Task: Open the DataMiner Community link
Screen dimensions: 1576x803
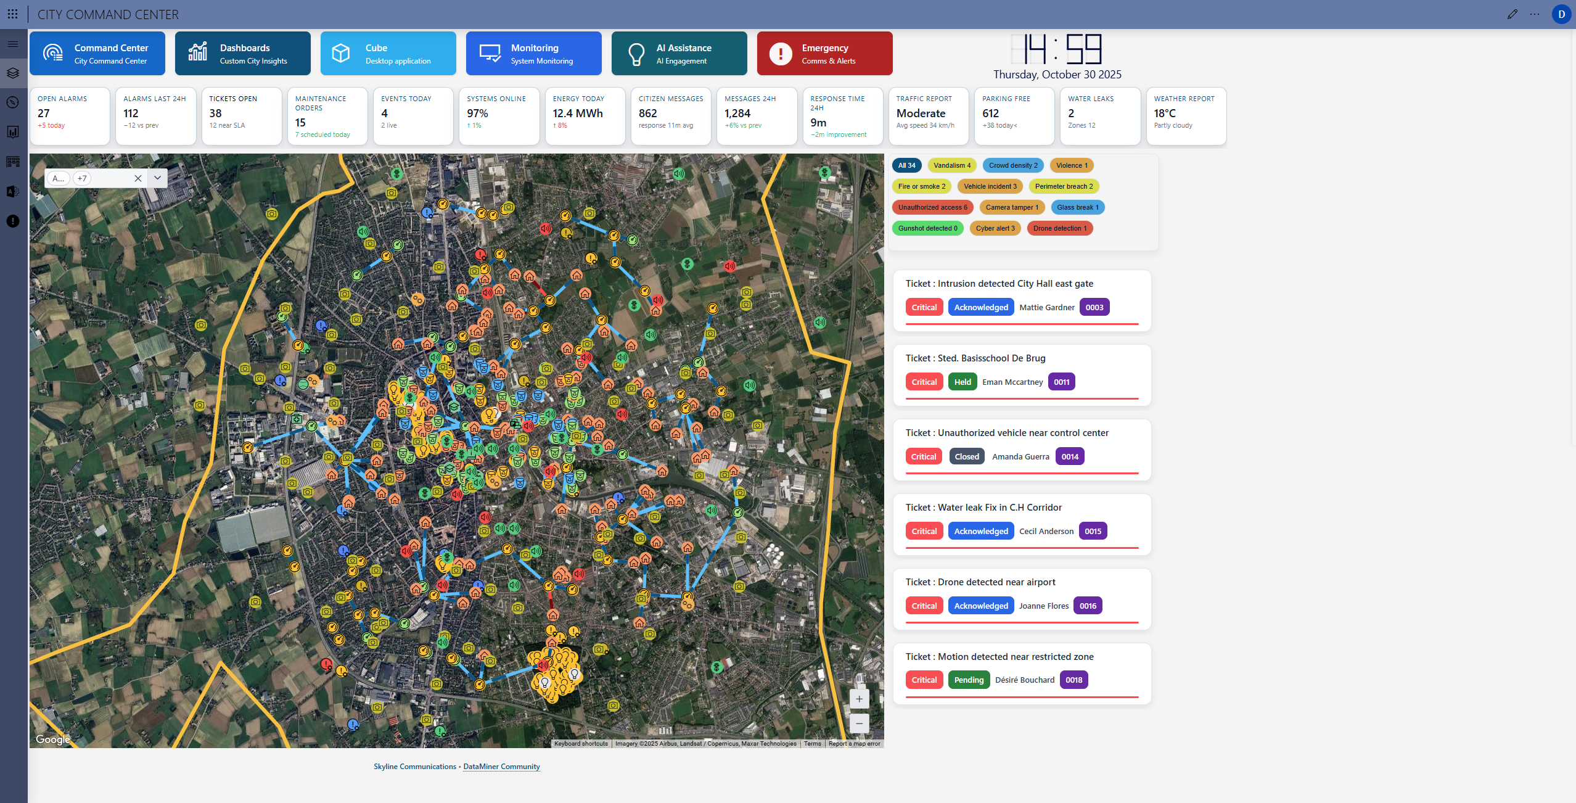Action: 501,767
